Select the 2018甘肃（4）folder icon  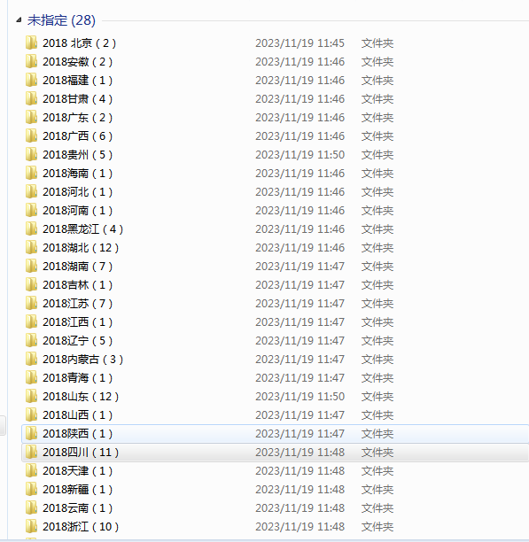(x=32, y=99)
